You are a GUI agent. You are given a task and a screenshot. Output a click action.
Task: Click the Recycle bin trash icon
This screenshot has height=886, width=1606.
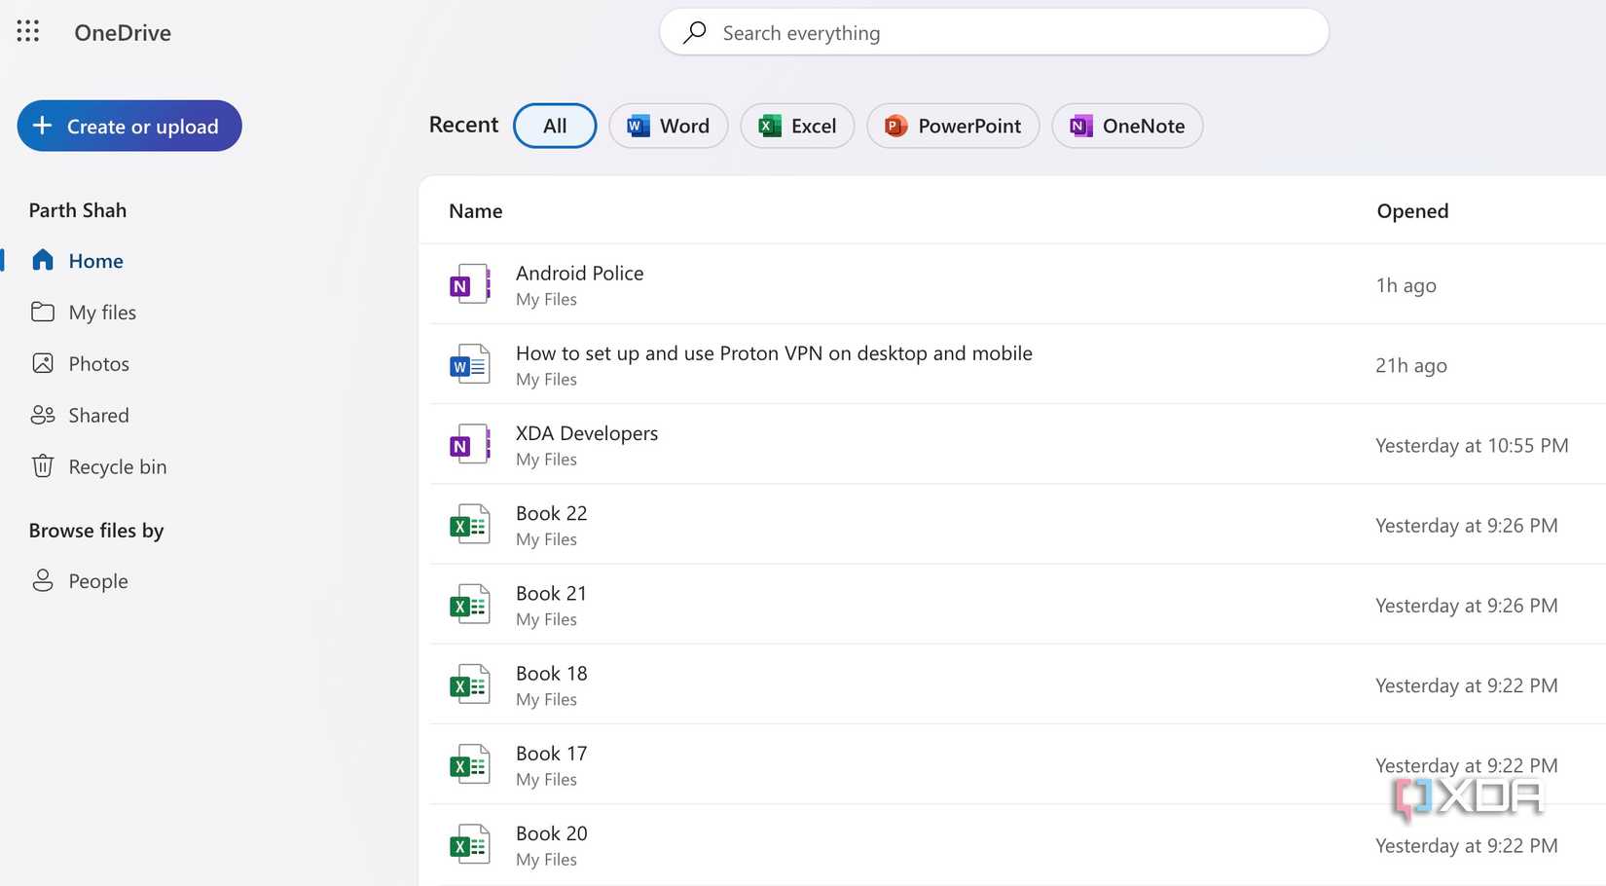[x=43, y=466]
